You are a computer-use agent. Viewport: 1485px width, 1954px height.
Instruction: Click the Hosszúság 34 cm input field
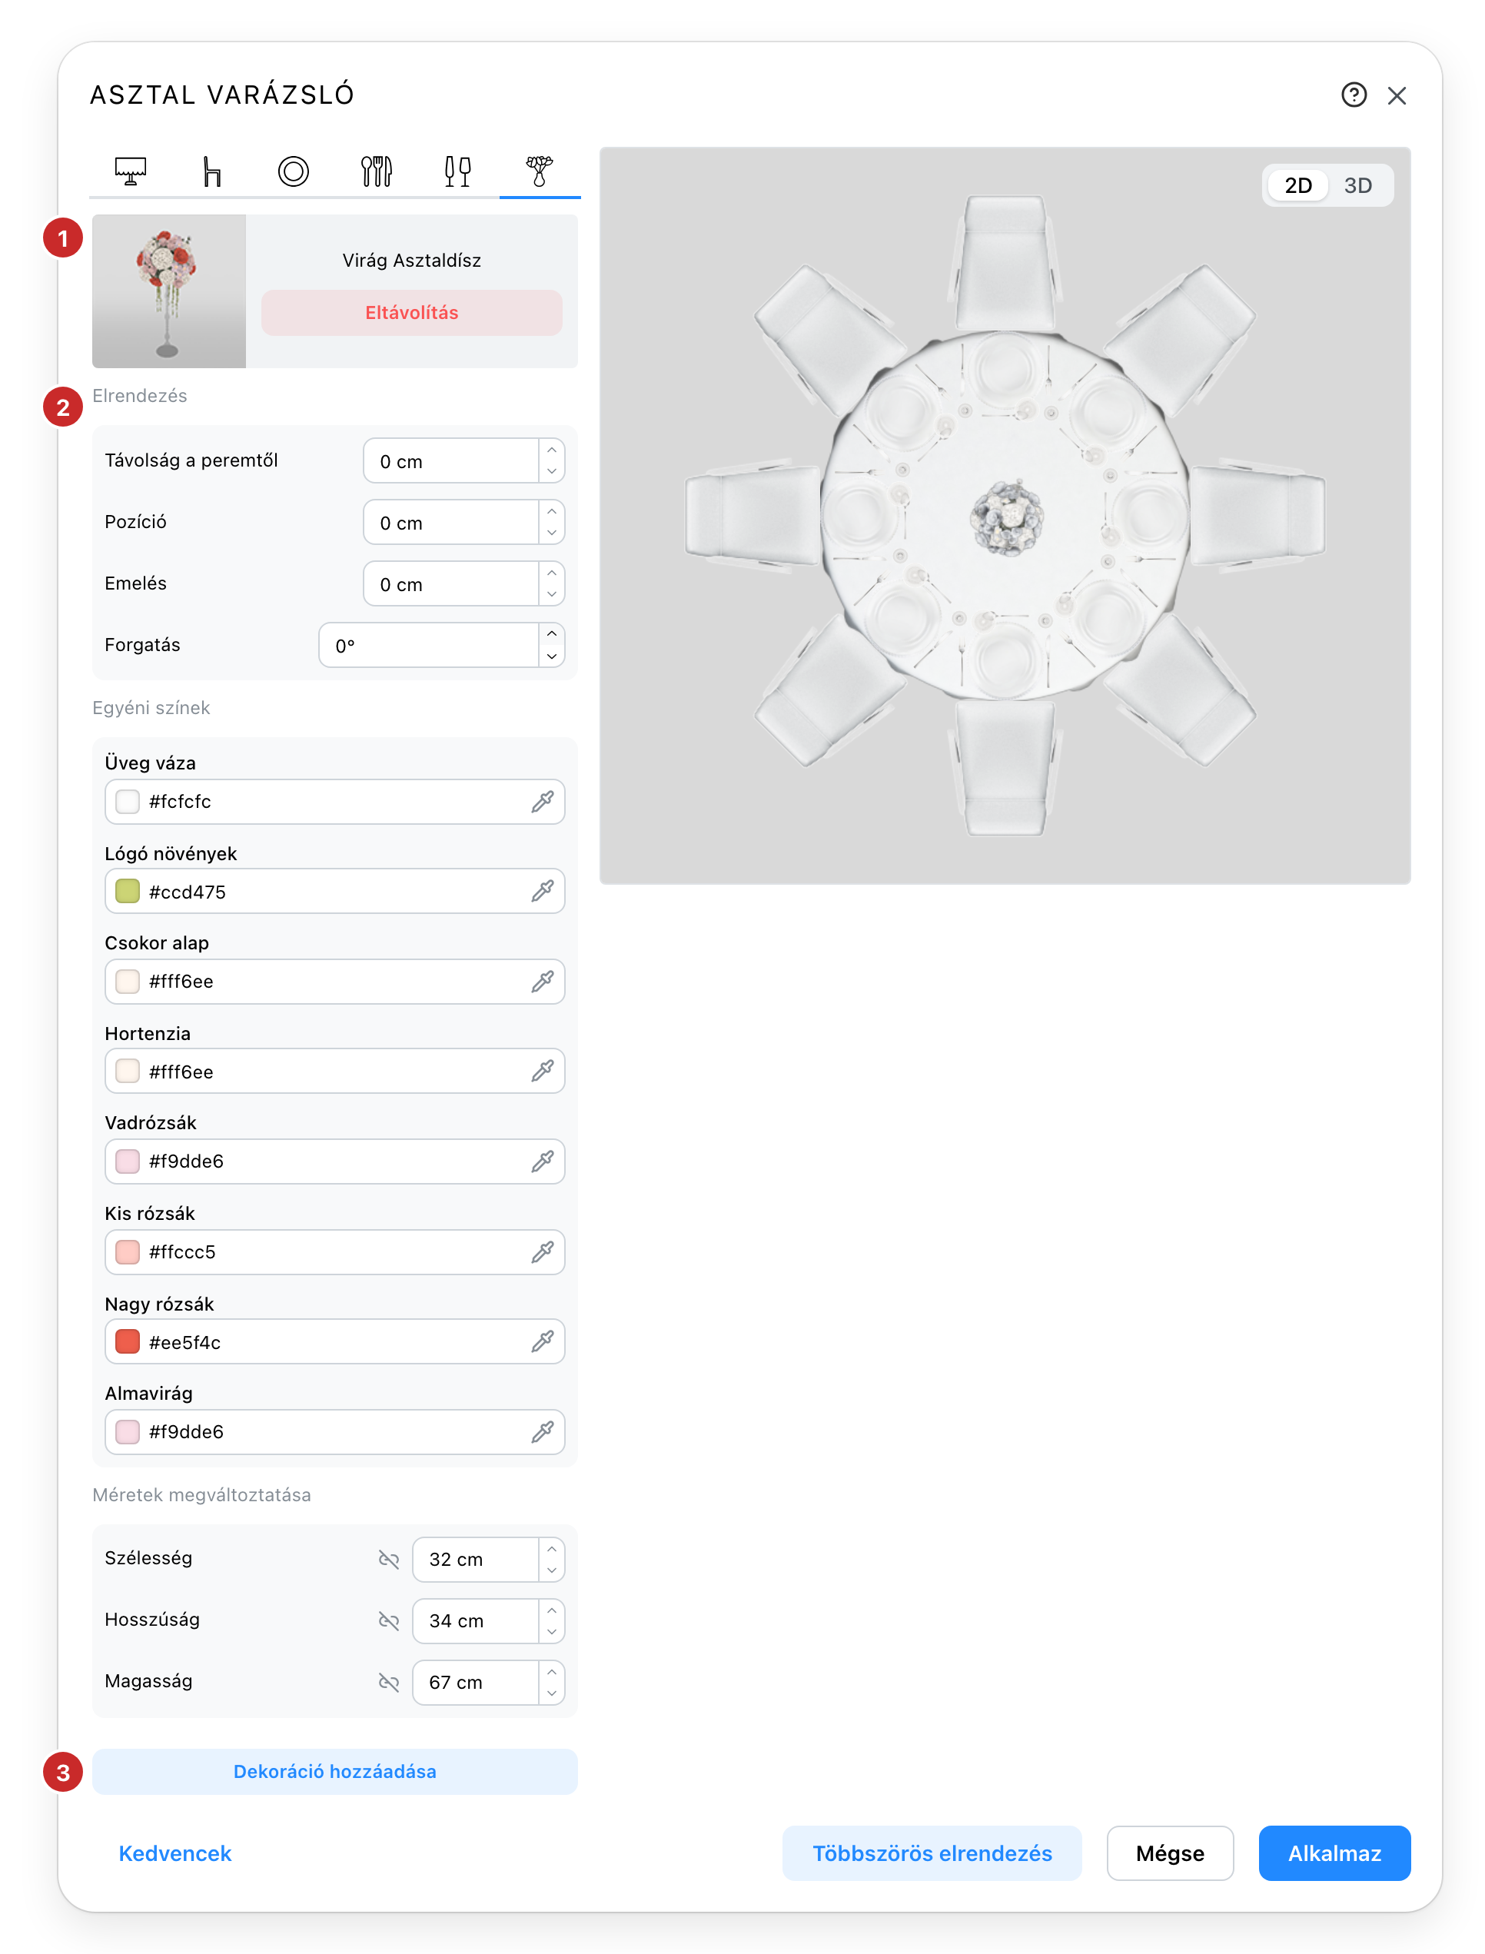[476, 1621]
